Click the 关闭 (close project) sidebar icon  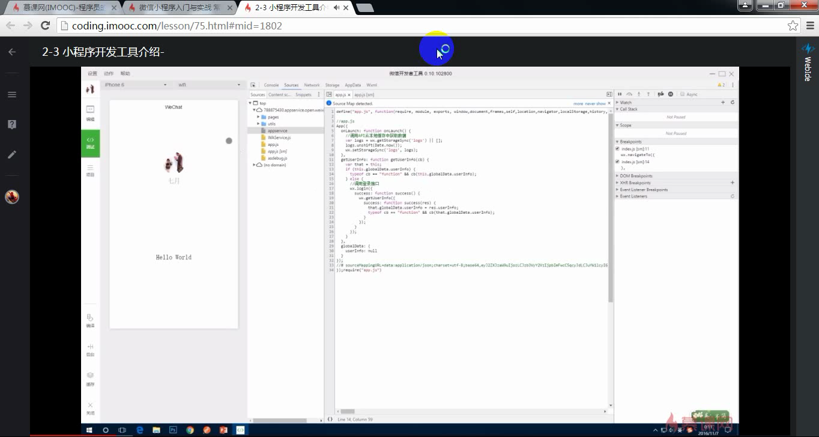90,408
